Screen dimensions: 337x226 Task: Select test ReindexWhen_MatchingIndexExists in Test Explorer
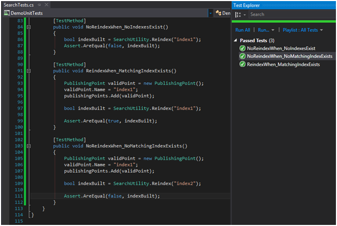(283, 64)
